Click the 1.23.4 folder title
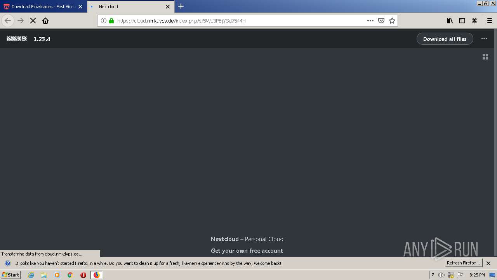 pos(42,39)
